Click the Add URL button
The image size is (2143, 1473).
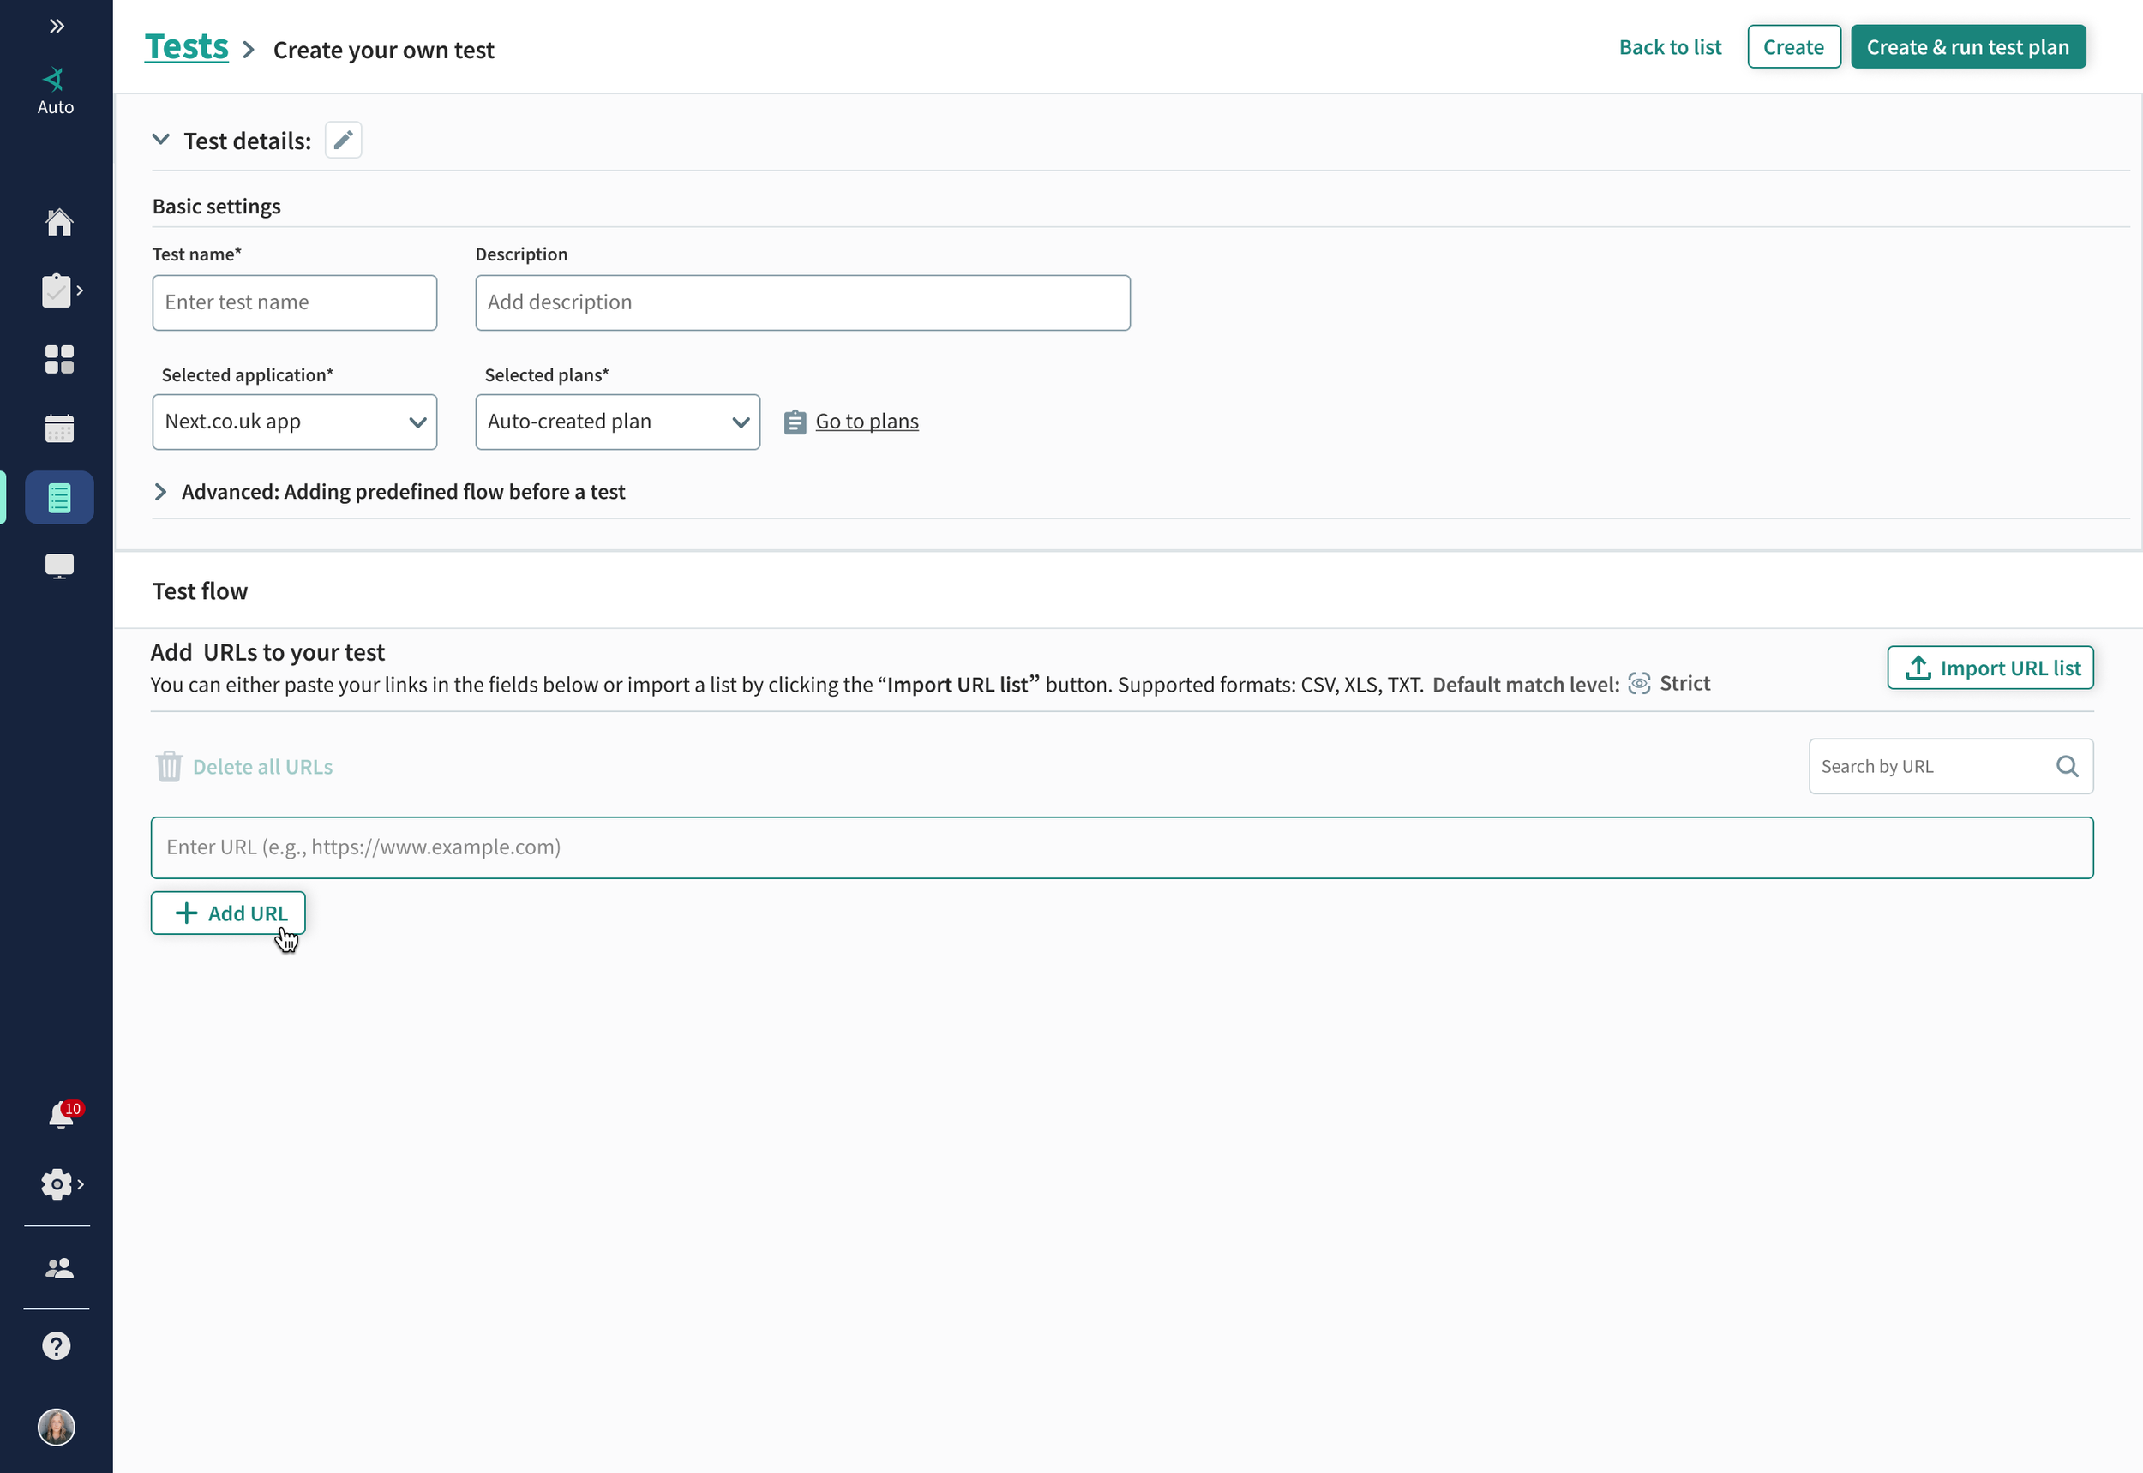coord(228,913)
